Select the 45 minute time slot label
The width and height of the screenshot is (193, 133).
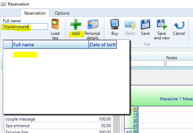click(135, 126)
